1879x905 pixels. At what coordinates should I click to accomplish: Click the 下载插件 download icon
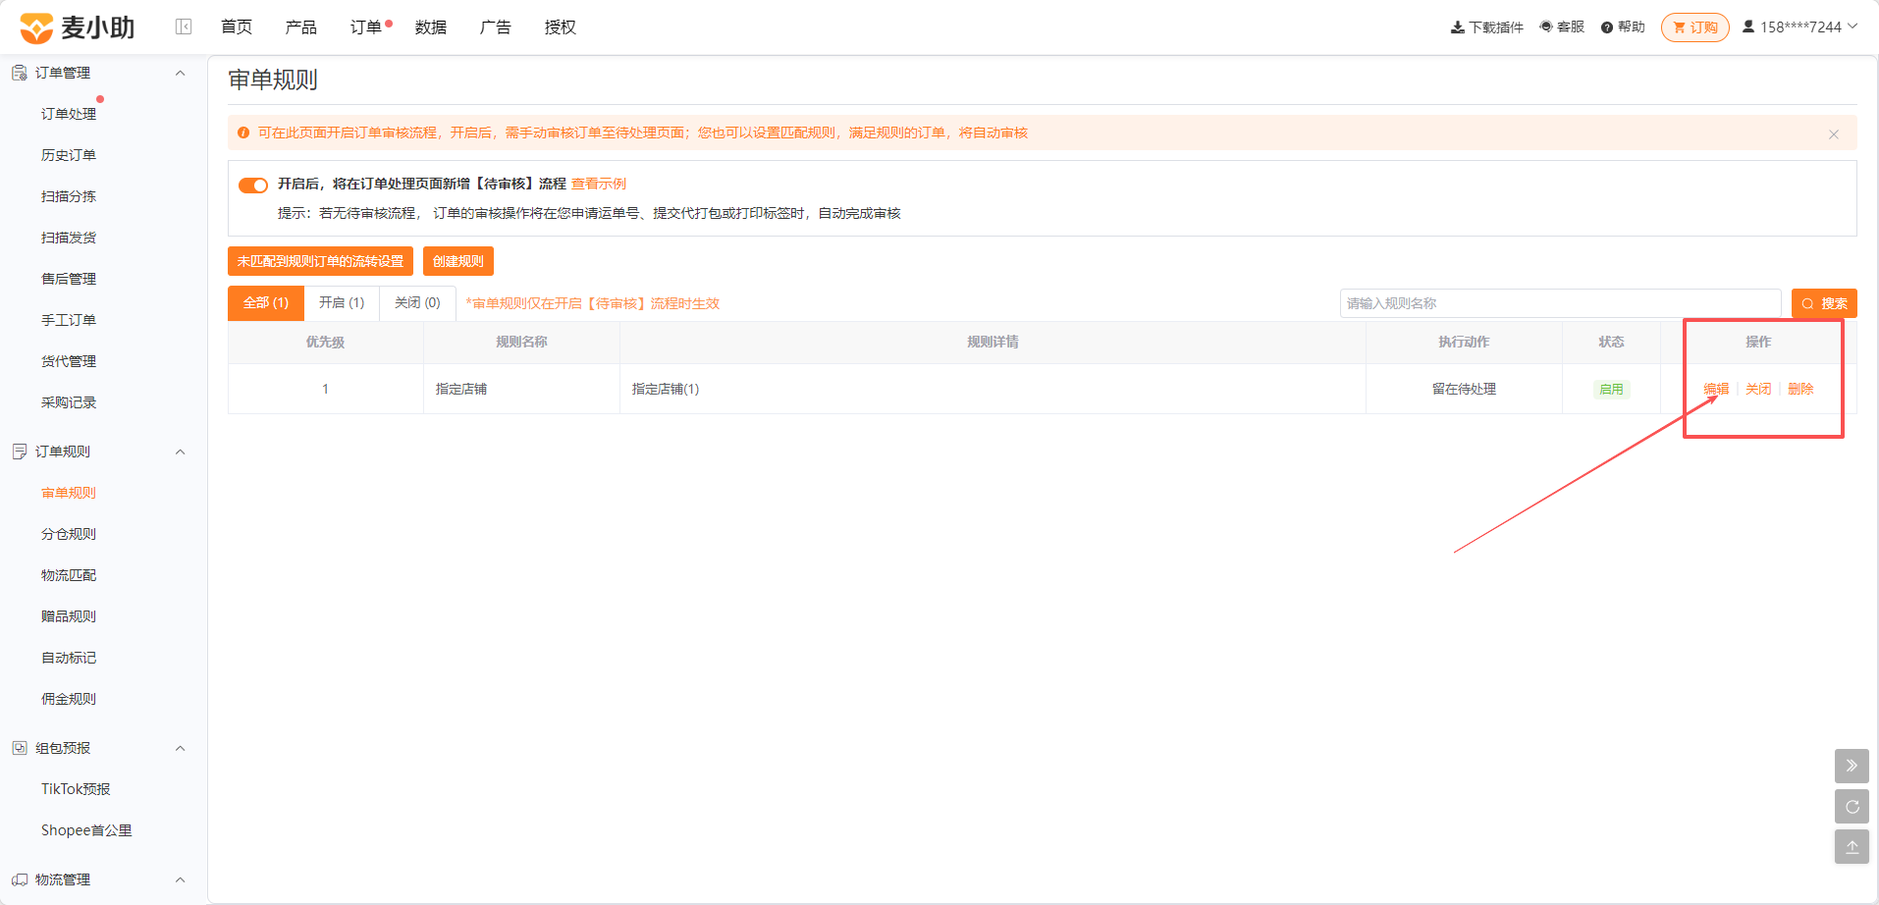(x=1458, y=27)
